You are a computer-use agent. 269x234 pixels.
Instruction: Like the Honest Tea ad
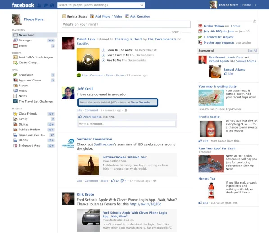[203, 203]
